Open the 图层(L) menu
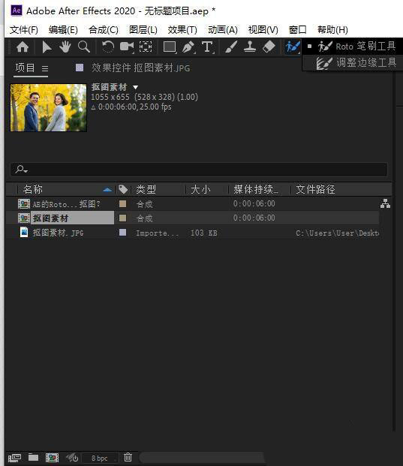 (x=143, y=30)
